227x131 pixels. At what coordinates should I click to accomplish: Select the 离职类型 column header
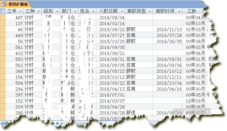pyautogui.click(x=139, y=11)
